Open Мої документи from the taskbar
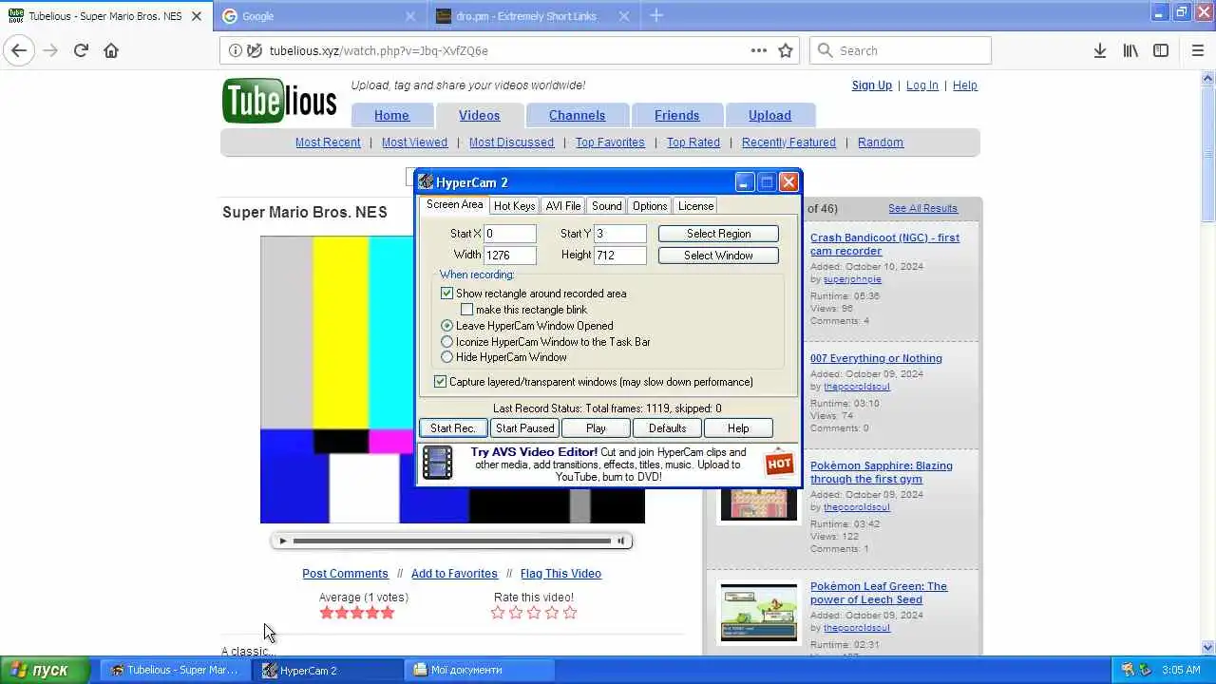1216x684 pixels. coord(479,670)
